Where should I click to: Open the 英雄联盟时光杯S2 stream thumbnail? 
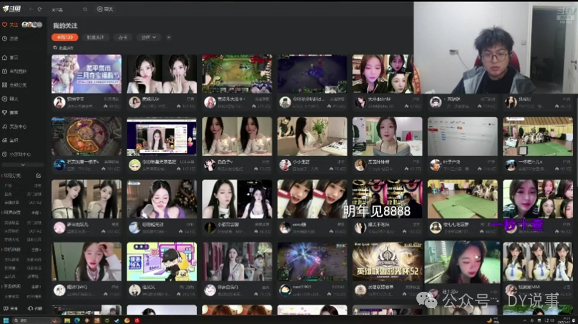(387, 261)
